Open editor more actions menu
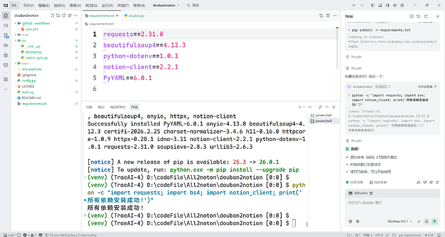This screenshot has width=445, height=237. point(335,15)
